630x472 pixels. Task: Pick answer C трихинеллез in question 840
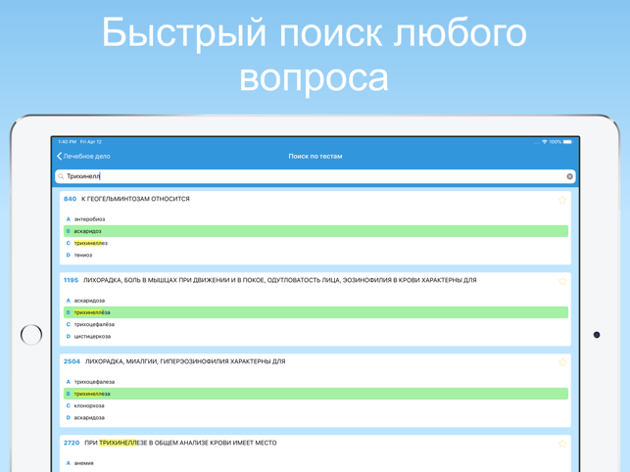coord(91,243)
